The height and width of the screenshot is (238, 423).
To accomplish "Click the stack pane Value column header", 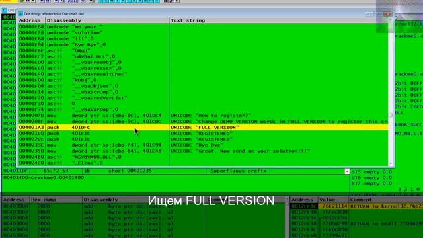I will tap(333, 200).
